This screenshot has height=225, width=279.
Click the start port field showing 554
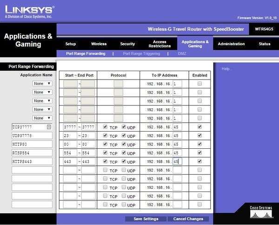70,153
